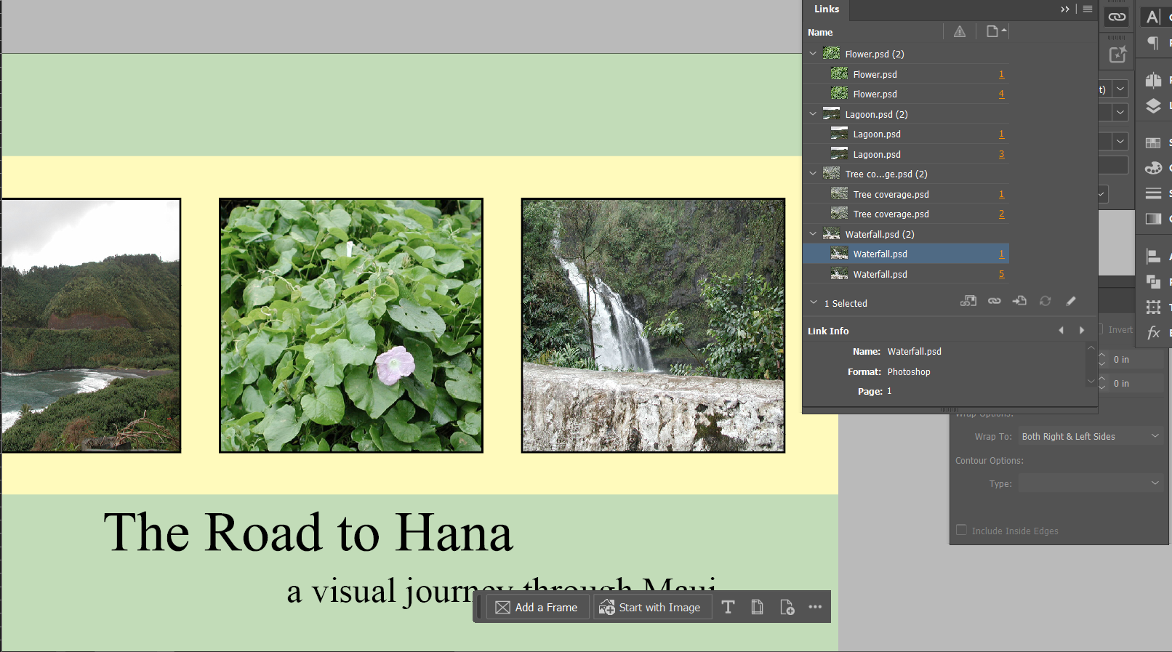Click Relink from CC Libraries icon
1172x652 pixels.
coord(968,301)
